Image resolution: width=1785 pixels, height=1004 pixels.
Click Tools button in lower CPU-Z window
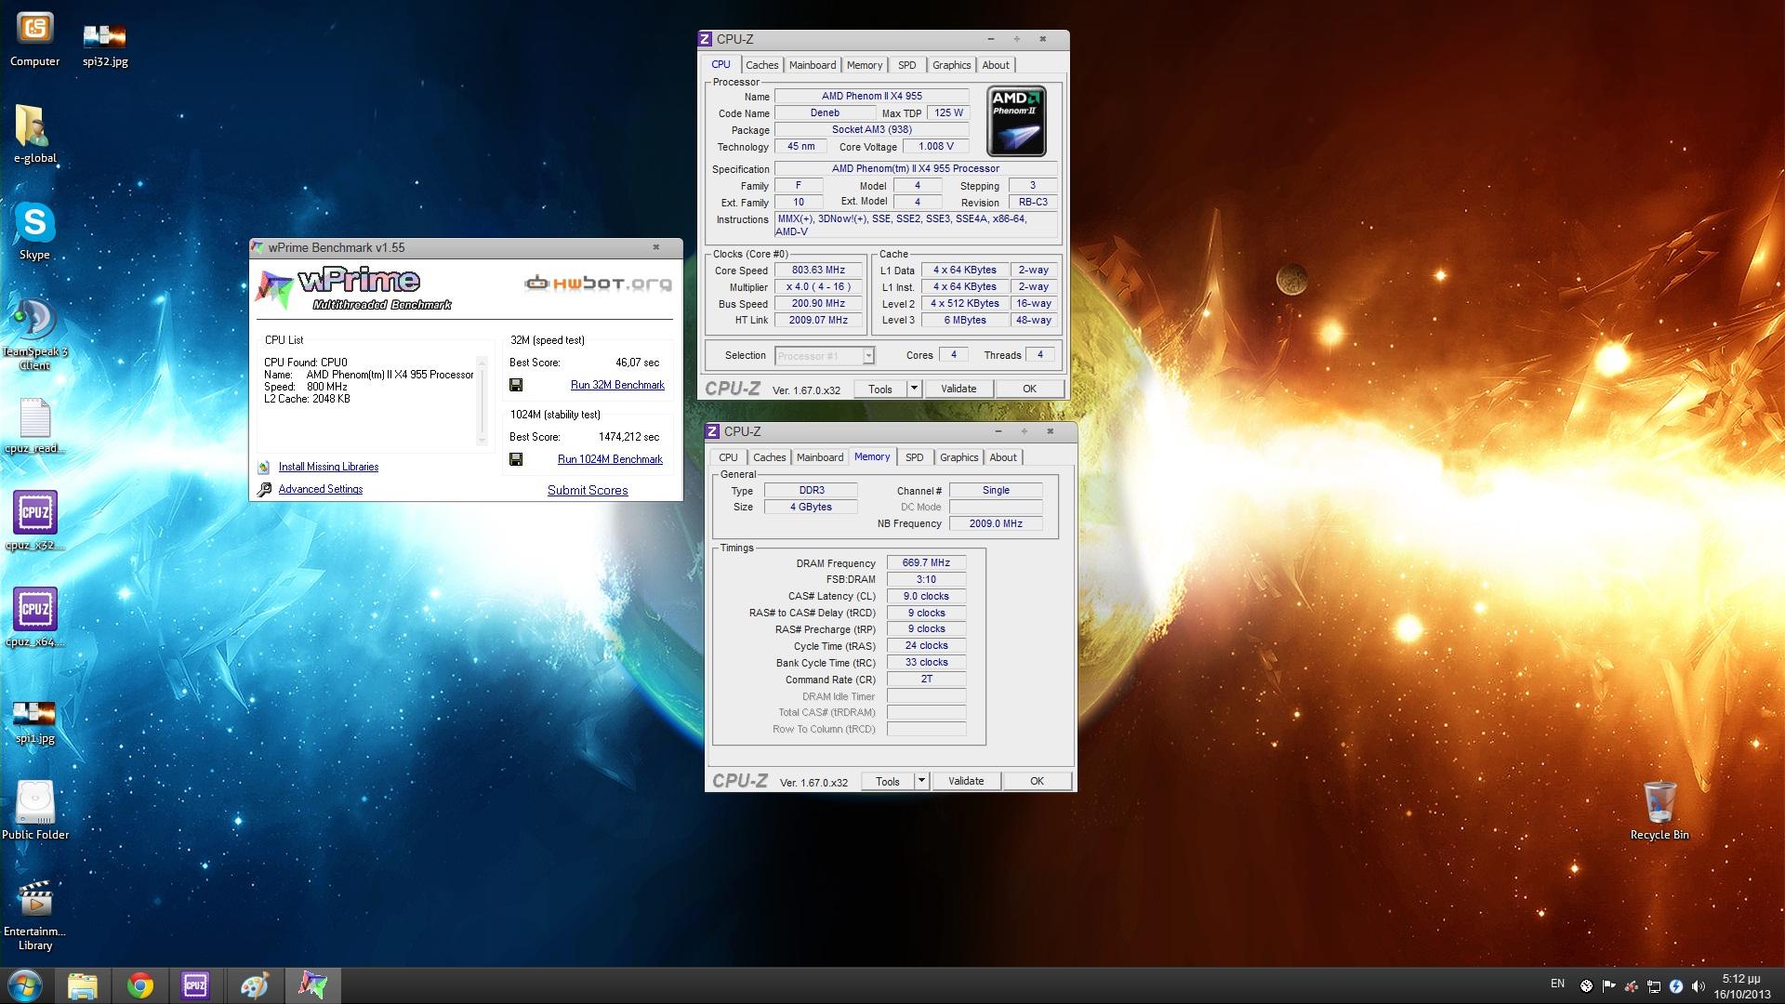coord(888,781)
